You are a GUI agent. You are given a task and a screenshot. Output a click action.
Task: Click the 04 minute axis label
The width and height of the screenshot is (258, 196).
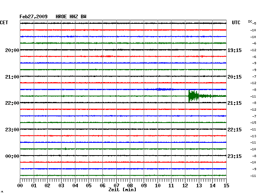tap(75, 186)
